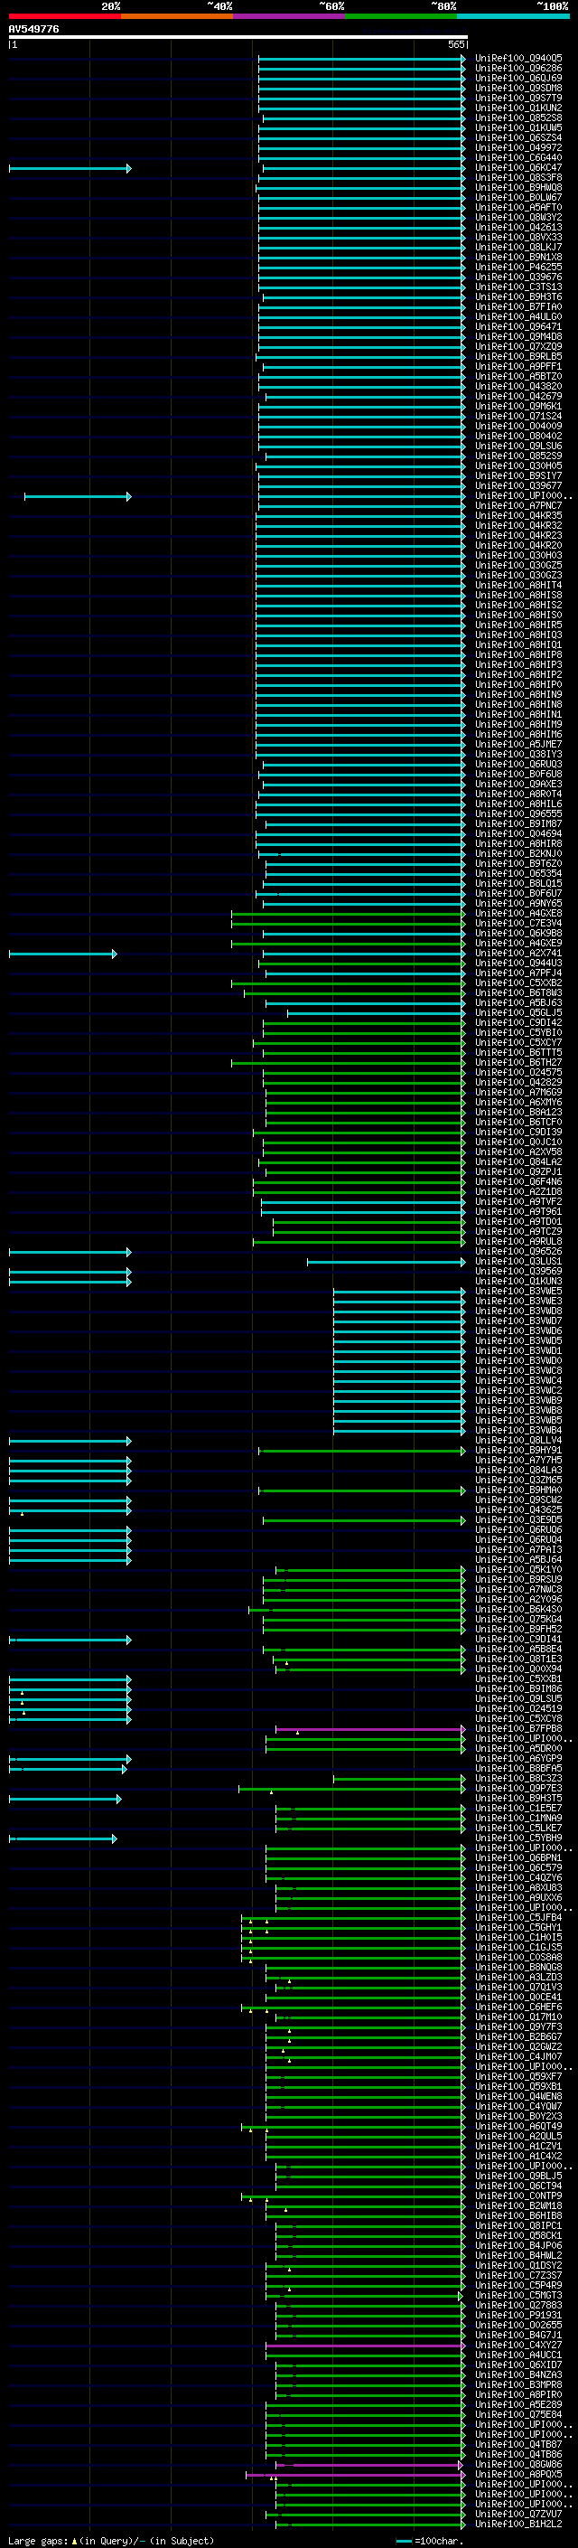Select hit UniRef100_Q96471

(518, 326)
